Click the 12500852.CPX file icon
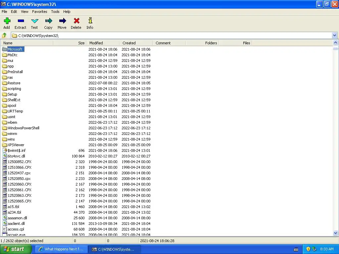The width and height of the screenshot is (339, 254). [x=5, y=161]
